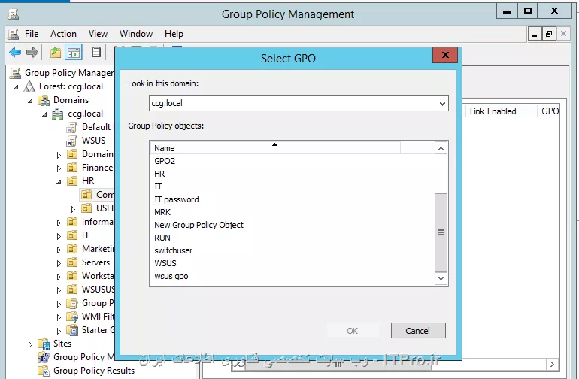The width and height of the screenshot is (579, 379).
Task: Collapse the HR organizational unit
Action: pyautogui.click(x=59, y=182)
